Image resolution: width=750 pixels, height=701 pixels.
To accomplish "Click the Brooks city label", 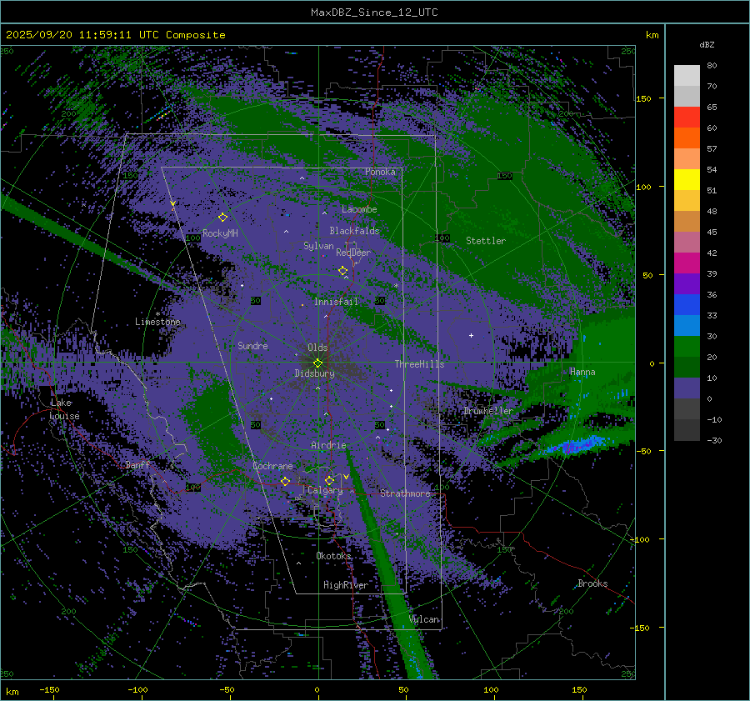I will (592, 583).
